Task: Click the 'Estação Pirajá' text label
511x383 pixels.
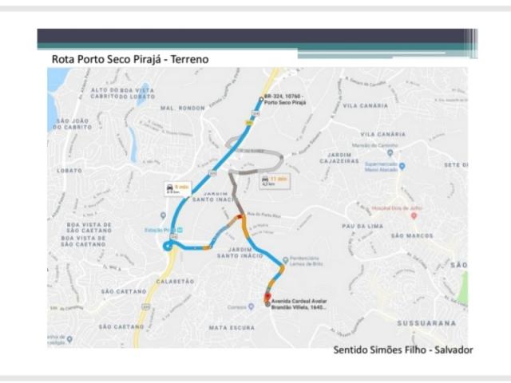Action: click(160, 231)
